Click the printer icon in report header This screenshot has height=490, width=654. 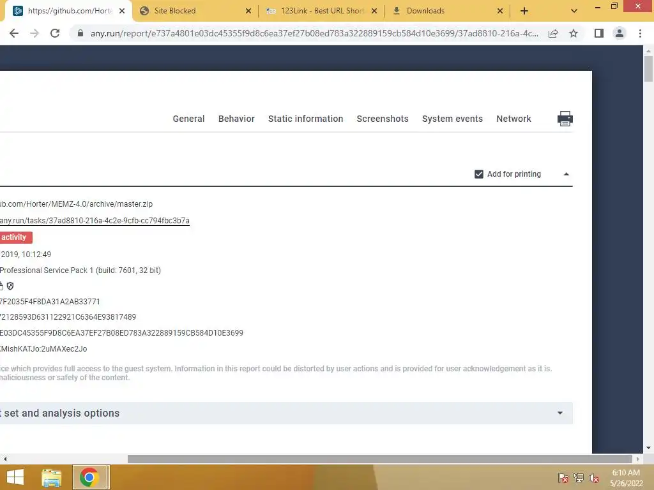565,119
